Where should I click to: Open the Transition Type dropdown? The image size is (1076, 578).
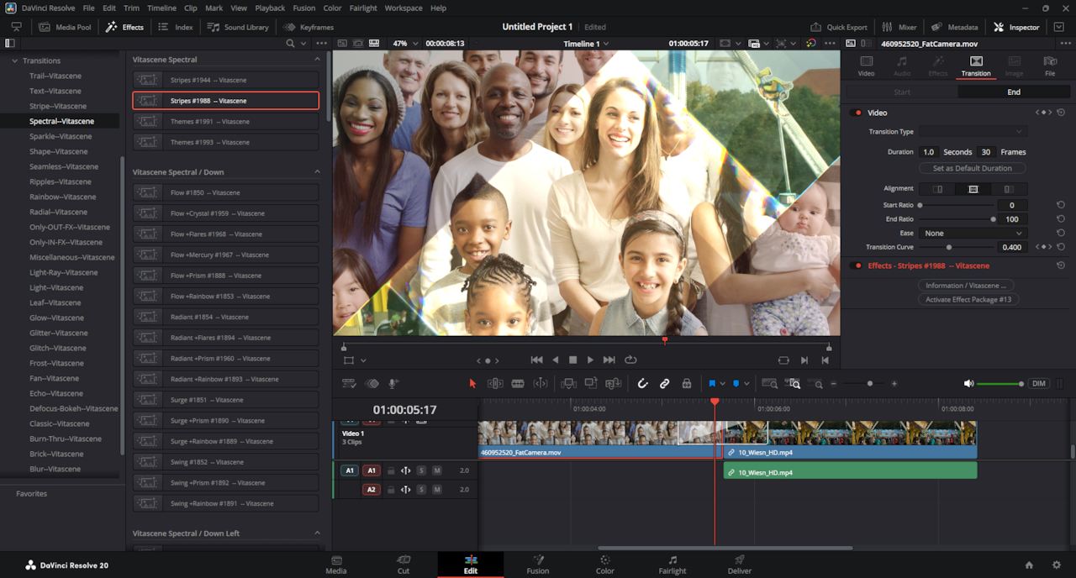973,132
